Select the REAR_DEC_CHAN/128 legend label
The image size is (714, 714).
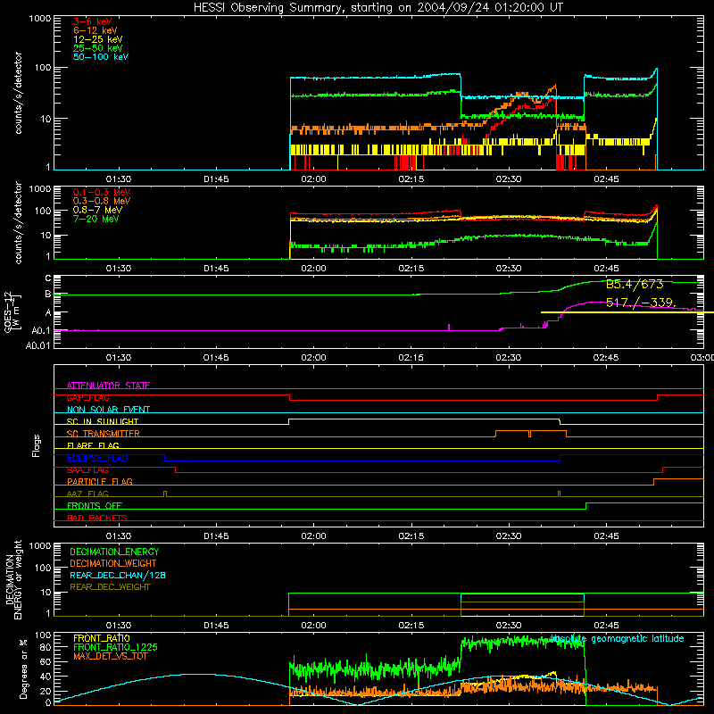(118, 576)
